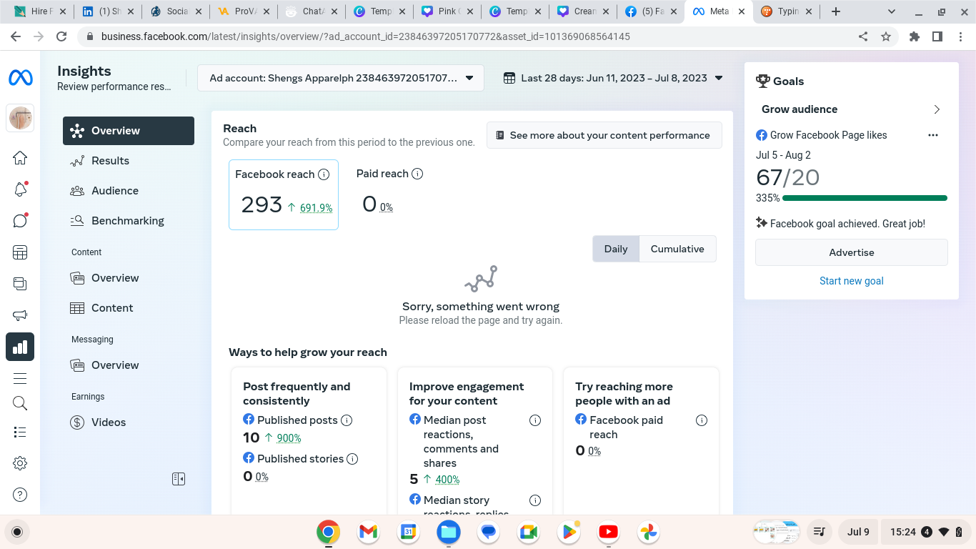Open Videos under Earnings
The width and height of the screenshot is (976, 549).
129,422
